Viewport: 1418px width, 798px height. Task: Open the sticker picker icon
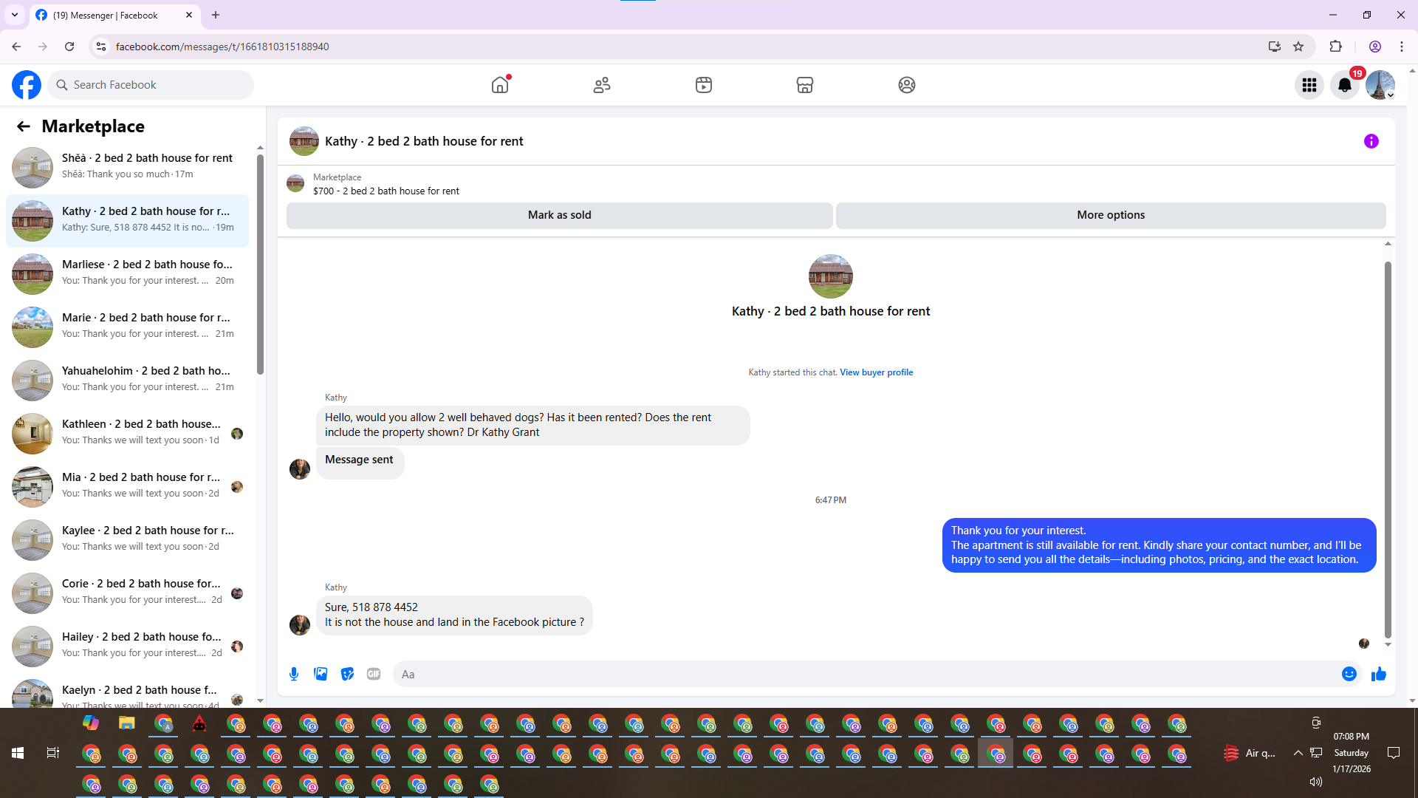[347, 674]
